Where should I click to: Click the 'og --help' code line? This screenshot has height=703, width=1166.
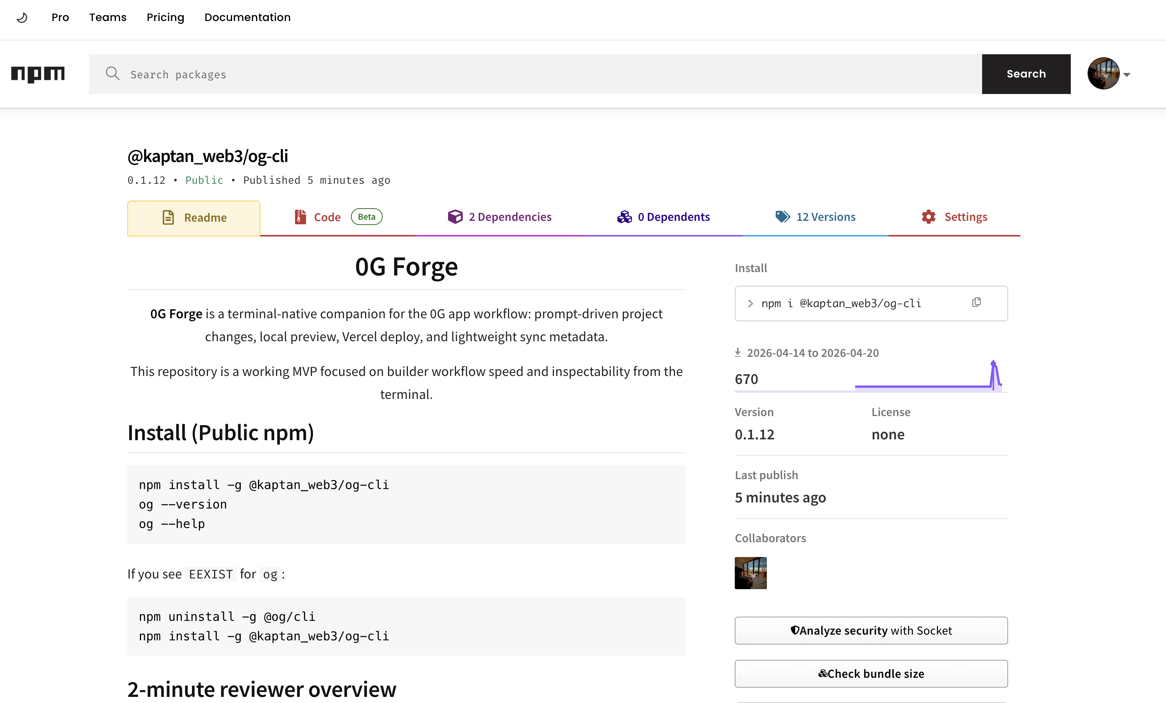(x=172, y=524)
